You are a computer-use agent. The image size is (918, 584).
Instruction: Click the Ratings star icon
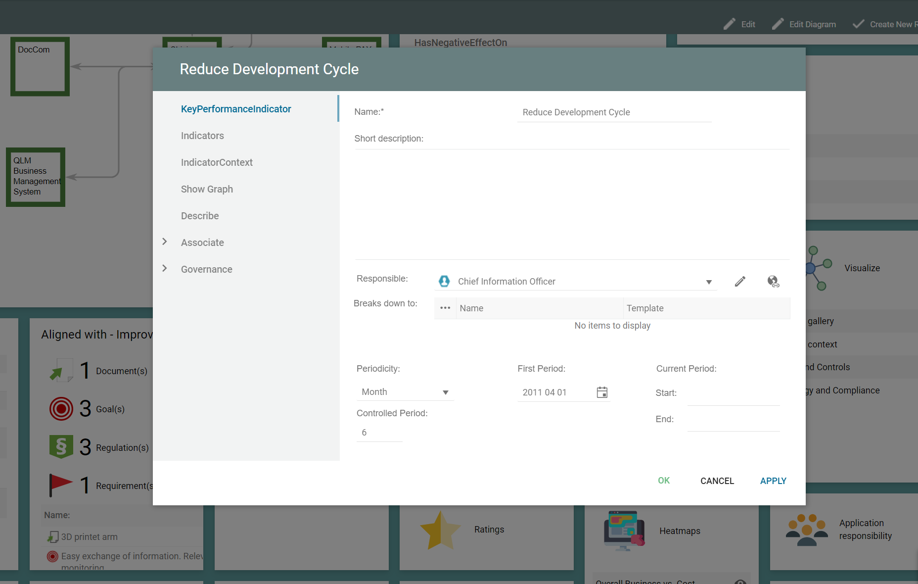(439, 531)
